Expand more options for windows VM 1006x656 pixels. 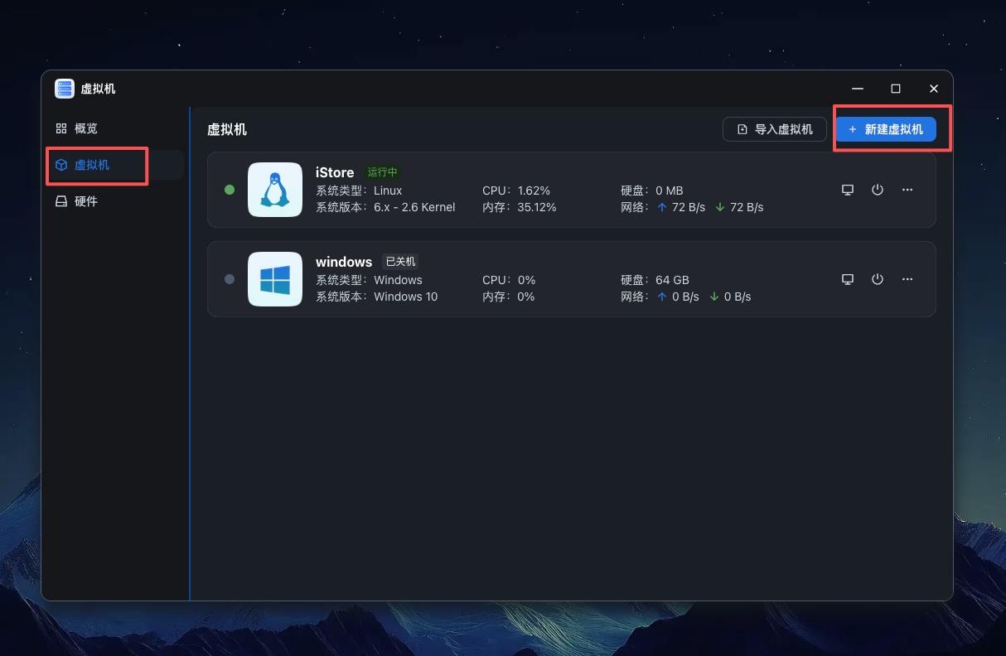(907, 279)
